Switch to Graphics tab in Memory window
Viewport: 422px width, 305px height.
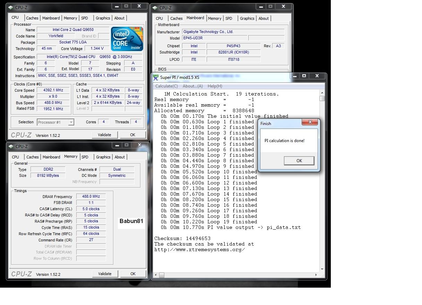point(103,157)
